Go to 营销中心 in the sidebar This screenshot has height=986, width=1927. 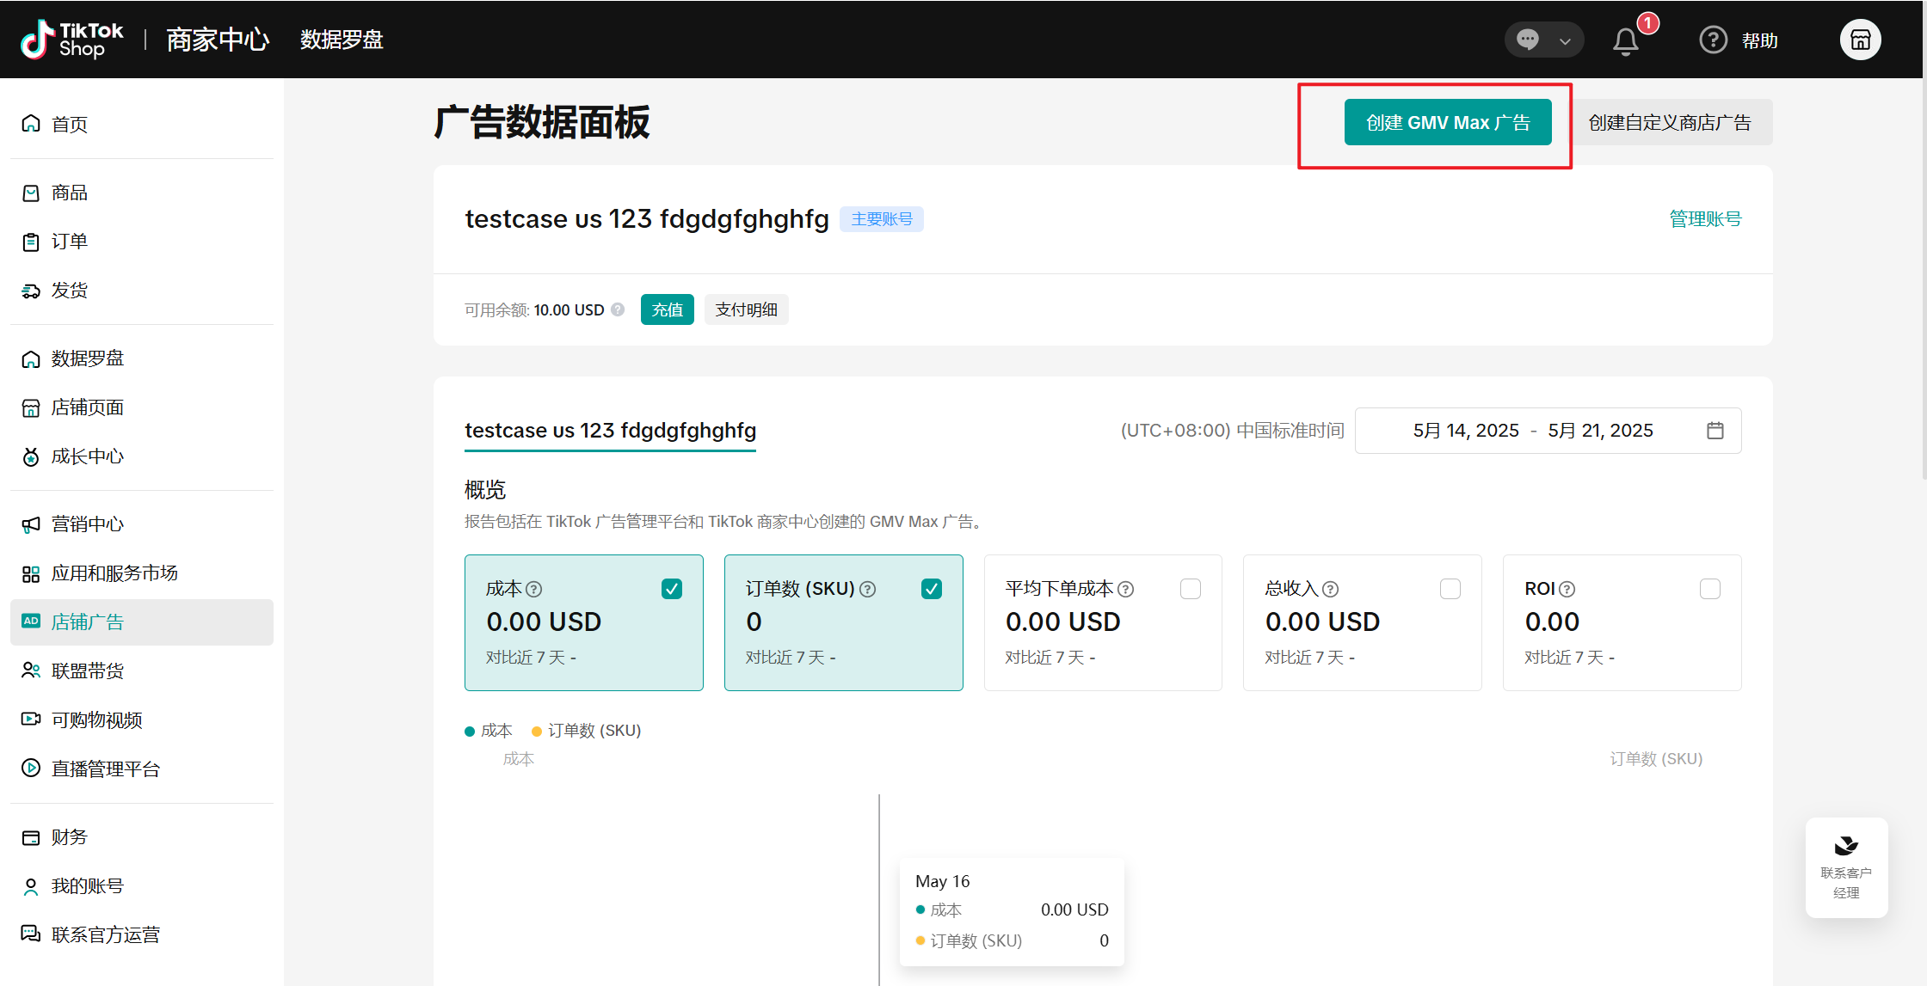[x=88, y=524]
